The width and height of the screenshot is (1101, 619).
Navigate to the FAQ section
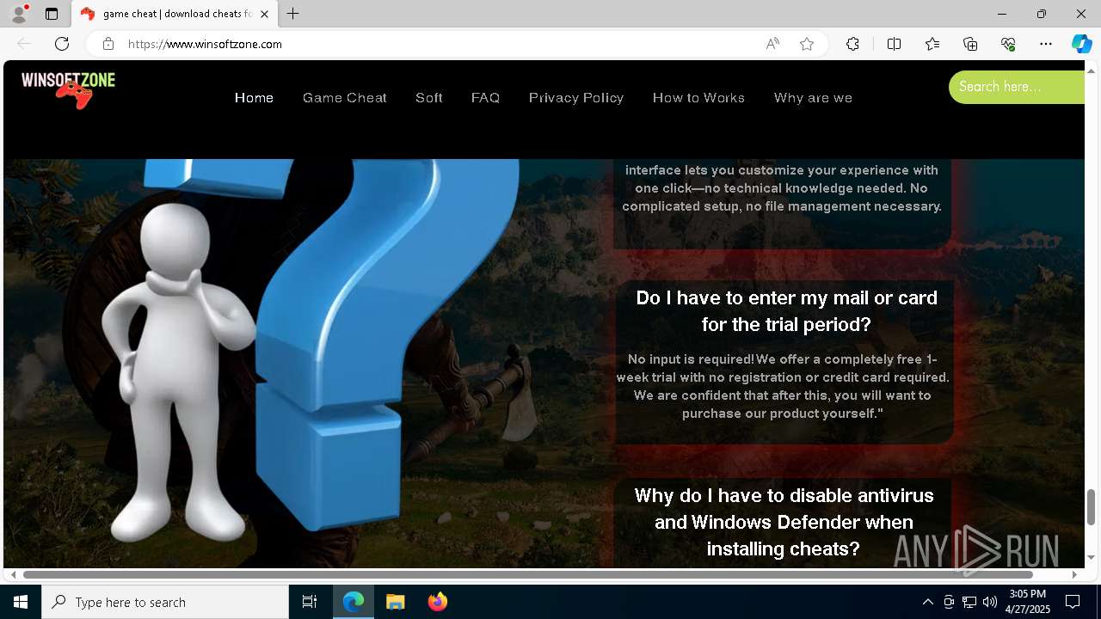[x=485, y=98]
